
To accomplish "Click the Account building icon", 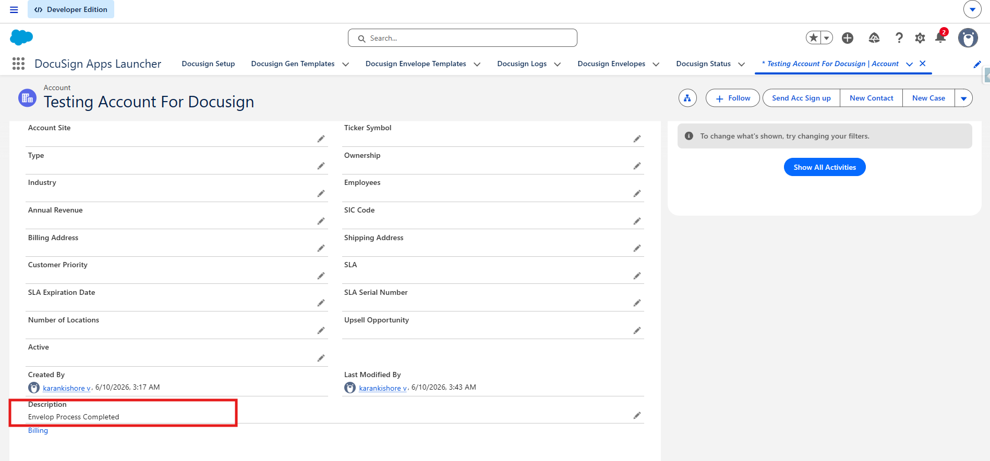I will pos(27,98).
